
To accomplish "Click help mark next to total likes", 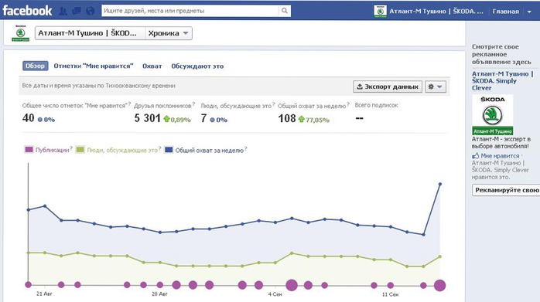I will coord(129,103).
